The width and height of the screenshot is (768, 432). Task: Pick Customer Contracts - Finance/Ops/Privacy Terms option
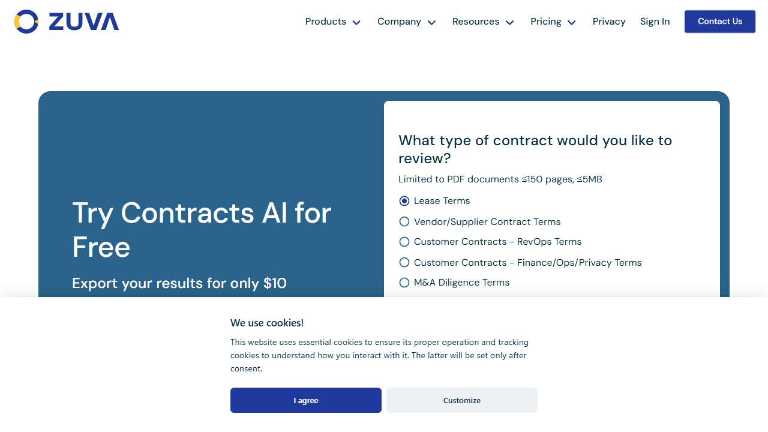point(404,263)
